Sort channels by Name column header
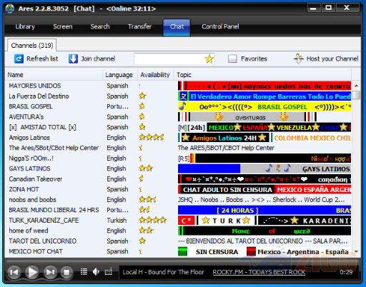The image size is (366, 287). (54, 75)
